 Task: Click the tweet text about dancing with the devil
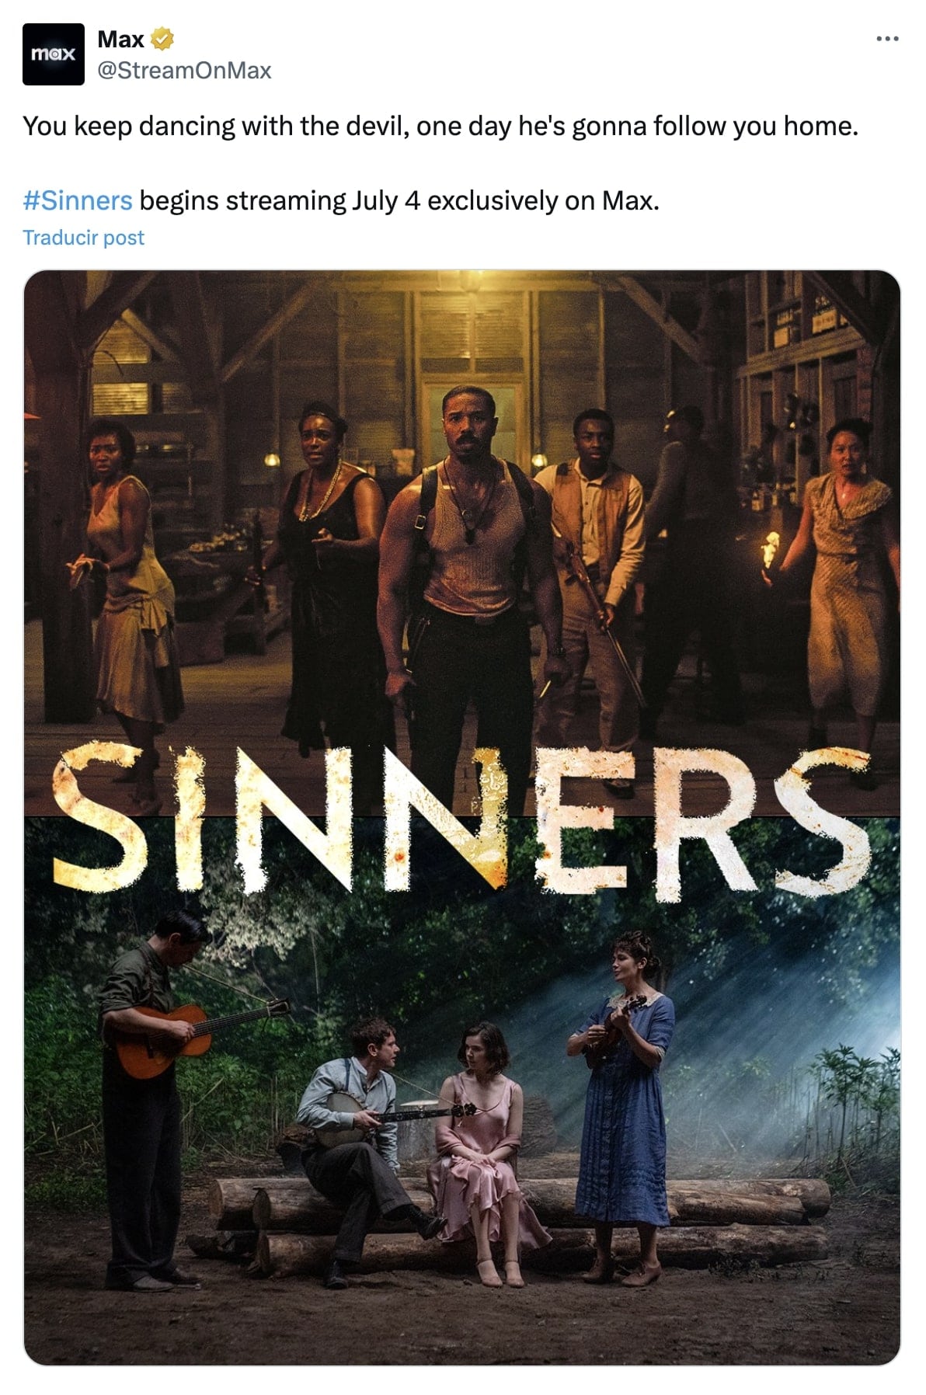[440, 126]
